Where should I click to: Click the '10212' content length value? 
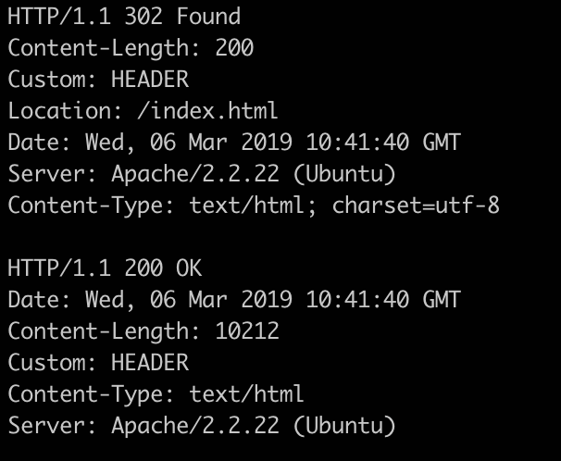[x=247, y=330]
